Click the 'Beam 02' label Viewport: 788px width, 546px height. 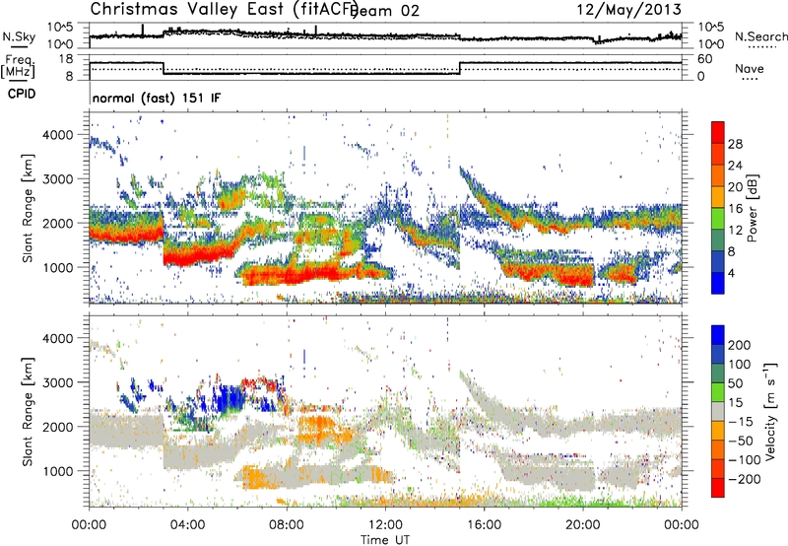coord(384,11)
